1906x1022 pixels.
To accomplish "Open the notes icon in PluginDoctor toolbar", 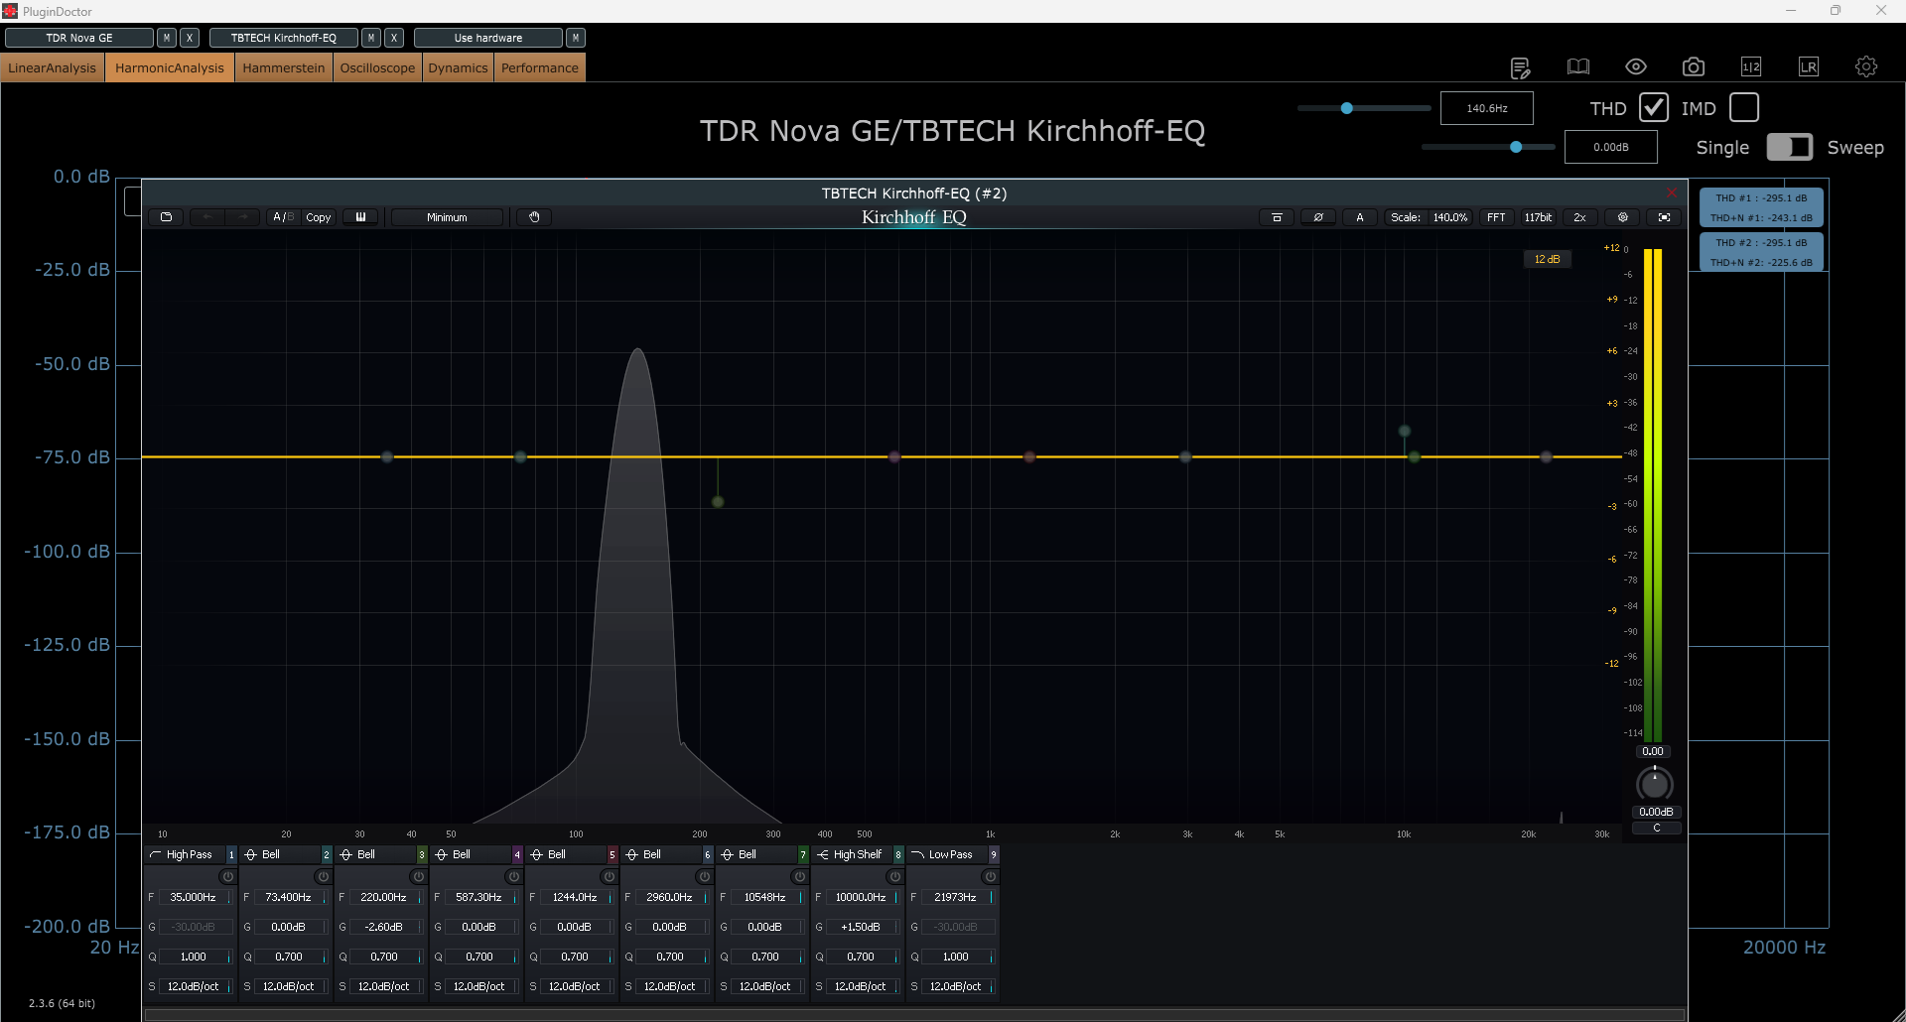I will click(x=1520, y=67).
